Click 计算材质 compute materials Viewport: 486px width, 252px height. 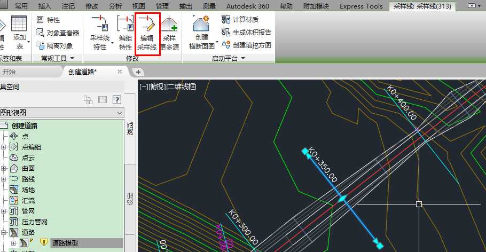240,20
